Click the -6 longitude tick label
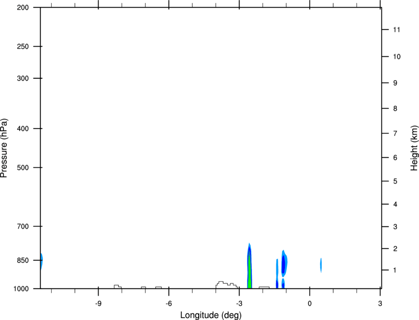Viewport: 419px width, 320px height. tap(169, 303)
